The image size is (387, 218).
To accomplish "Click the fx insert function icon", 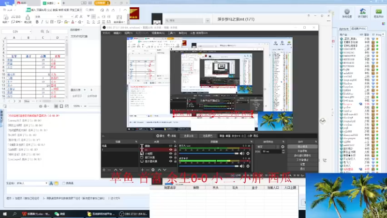I will pyautogui.click(x=47, y=31).
